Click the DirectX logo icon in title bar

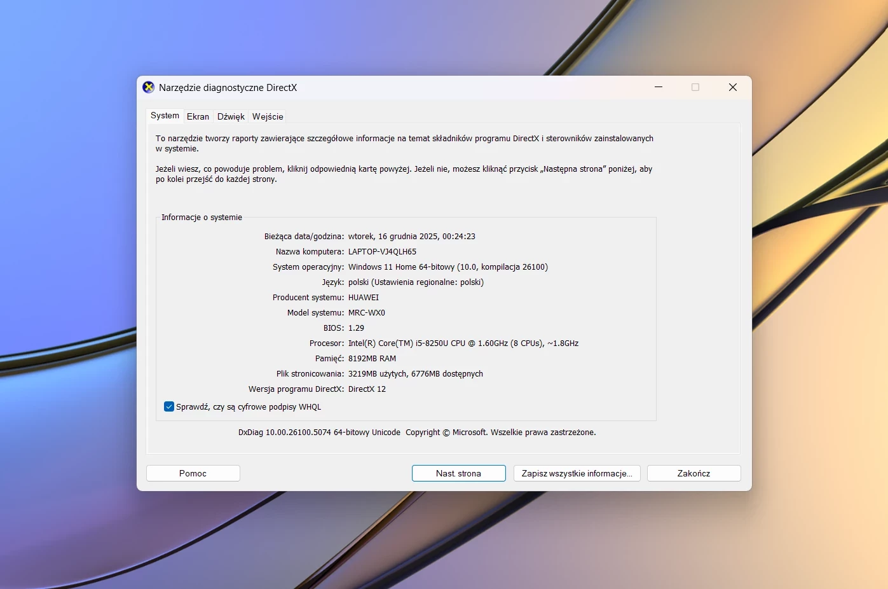coord(149,88)
